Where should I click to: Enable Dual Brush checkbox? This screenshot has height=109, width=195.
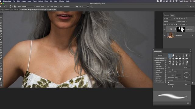pos(155,66)
